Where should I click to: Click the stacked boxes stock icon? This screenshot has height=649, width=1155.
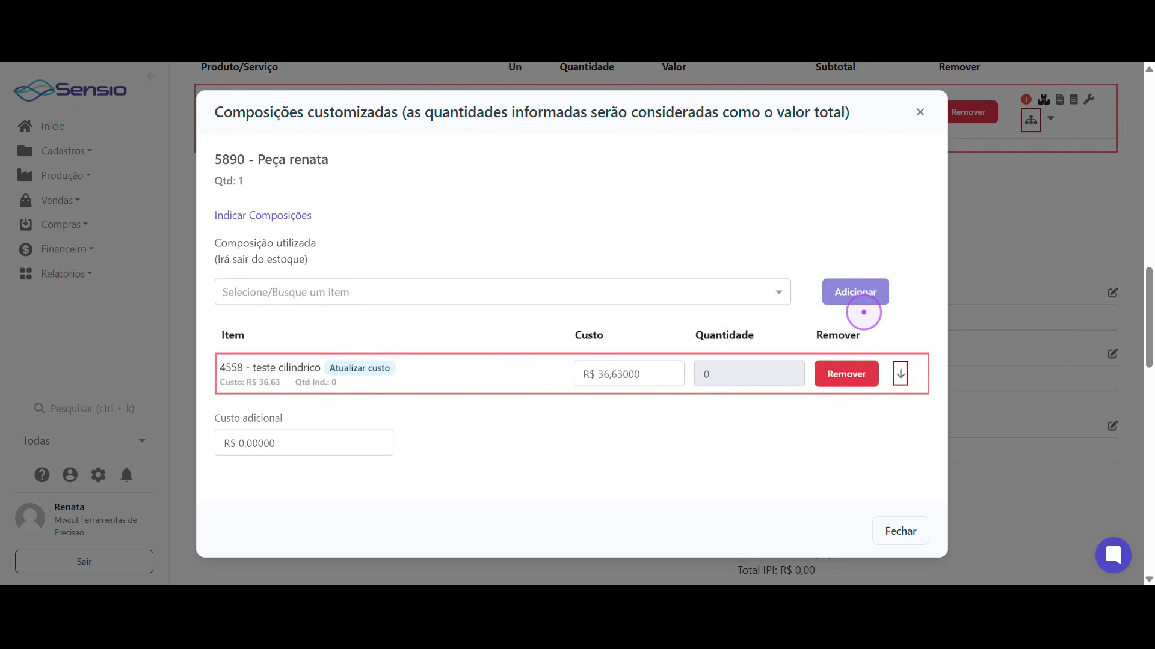(x=1044, y=99)
